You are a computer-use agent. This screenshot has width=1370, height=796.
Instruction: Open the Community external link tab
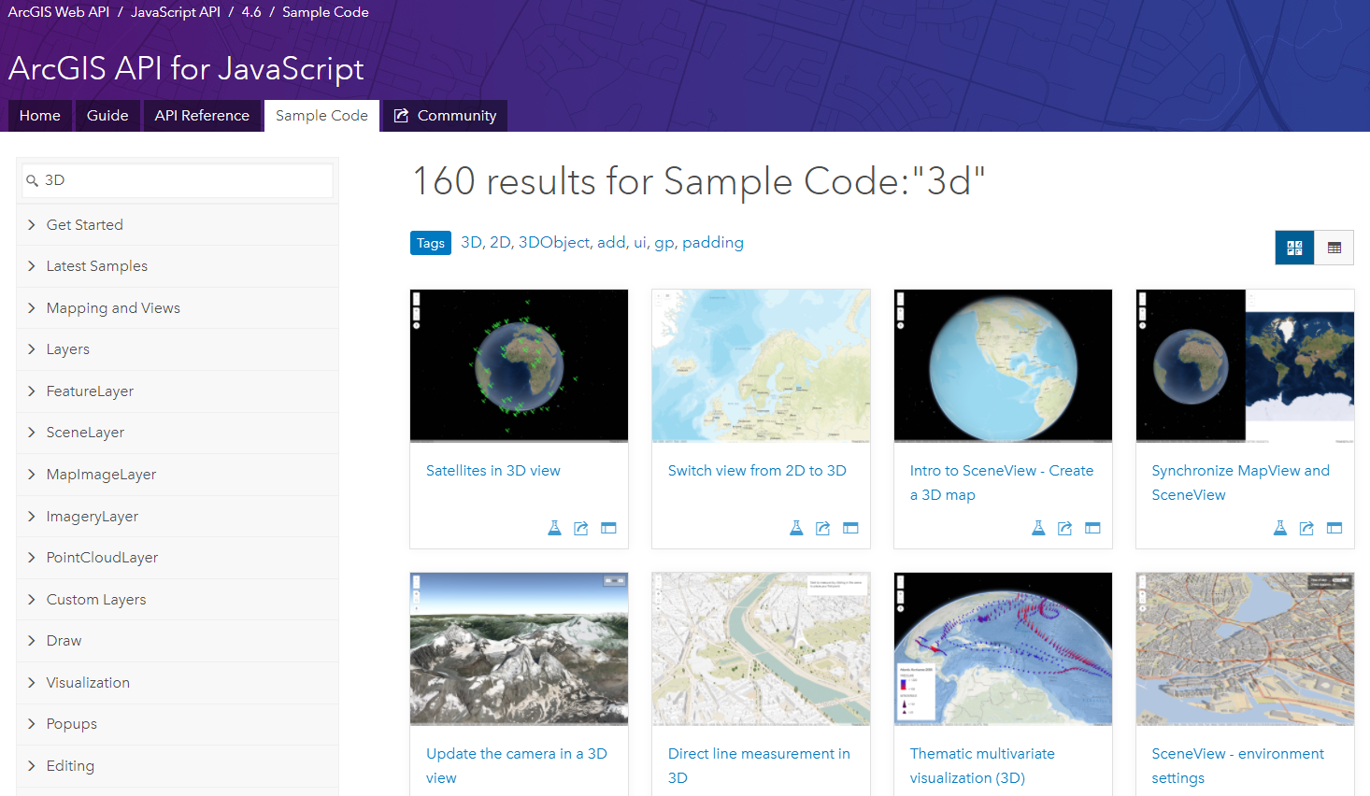pyautogui.click(x=445, y=116)
